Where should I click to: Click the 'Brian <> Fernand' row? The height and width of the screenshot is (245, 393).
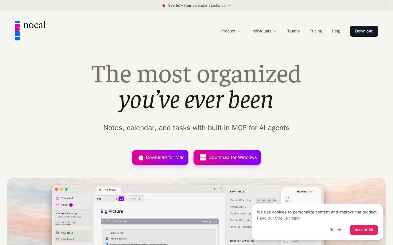(241, 227)
